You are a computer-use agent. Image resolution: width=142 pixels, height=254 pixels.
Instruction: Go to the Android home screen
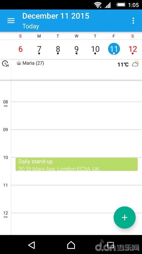coord(71,245)
